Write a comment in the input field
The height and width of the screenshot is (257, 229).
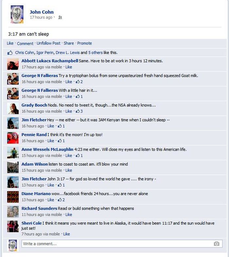[122, 244]
